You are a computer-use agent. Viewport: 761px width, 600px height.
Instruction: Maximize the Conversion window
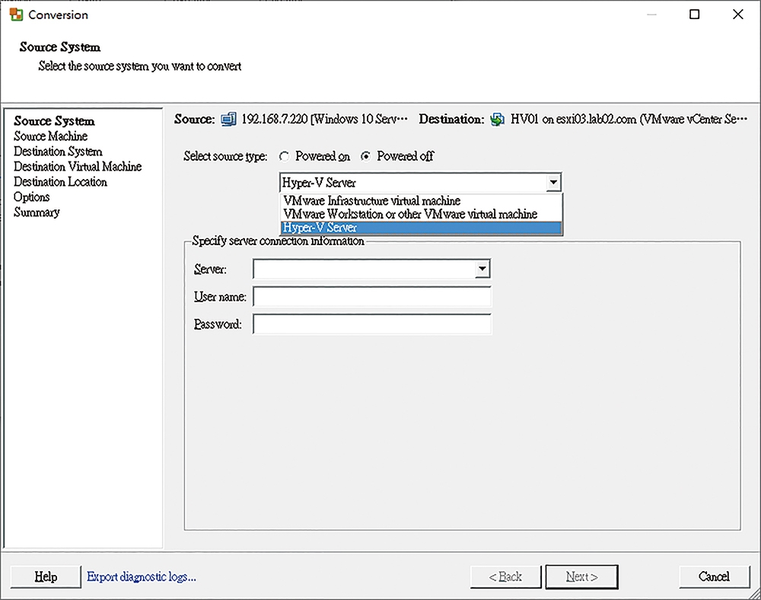click(695, 14)
